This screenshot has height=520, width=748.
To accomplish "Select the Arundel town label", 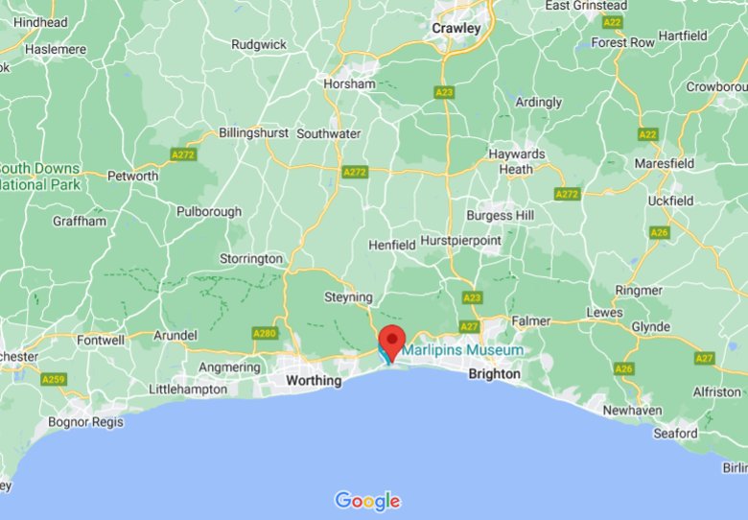I will pyautogui.click(x=175, y=336).
